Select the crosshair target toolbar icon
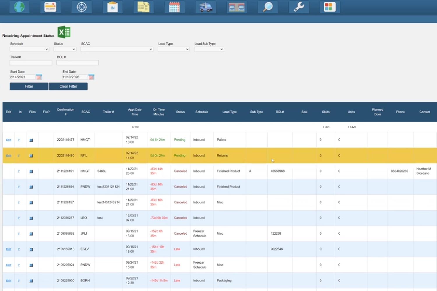The image size is (437, 291). (x=82, y=7)
